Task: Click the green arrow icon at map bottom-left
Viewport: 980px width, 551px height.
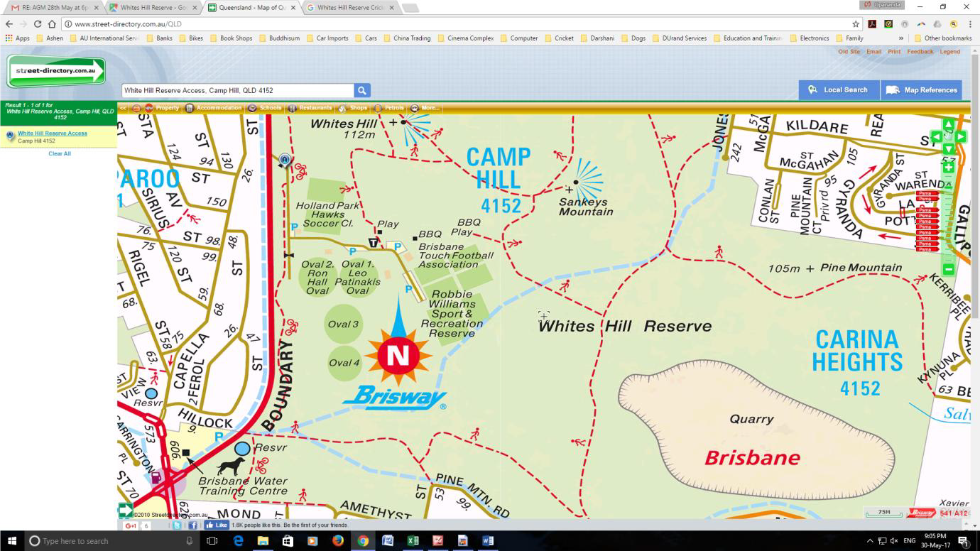Action: point(126,510)
